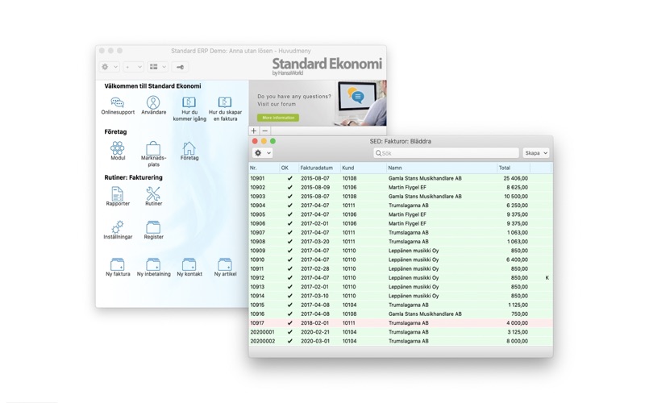Create Ny faktura shortcut
The image size is (645, 403).
tap(118, 264)
